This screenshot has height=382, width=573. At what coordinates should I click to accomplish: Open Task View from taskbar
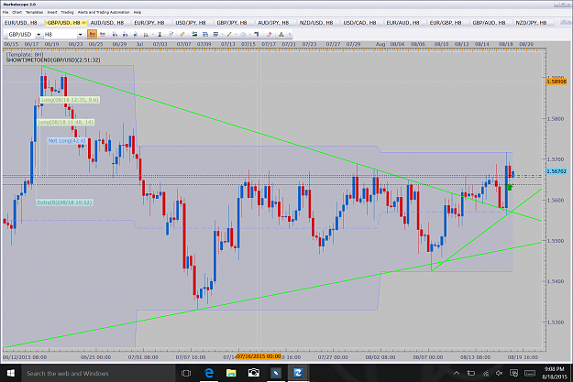coord(186,373)
